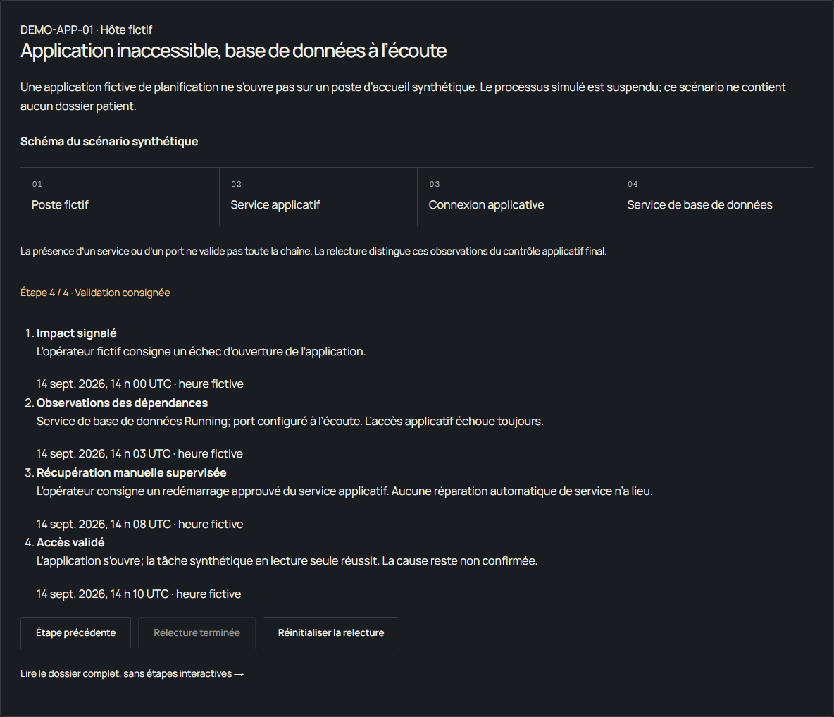Click the Application inaccessible main heading
Viewport: 834px width, 717px height.
pos(233,51)
